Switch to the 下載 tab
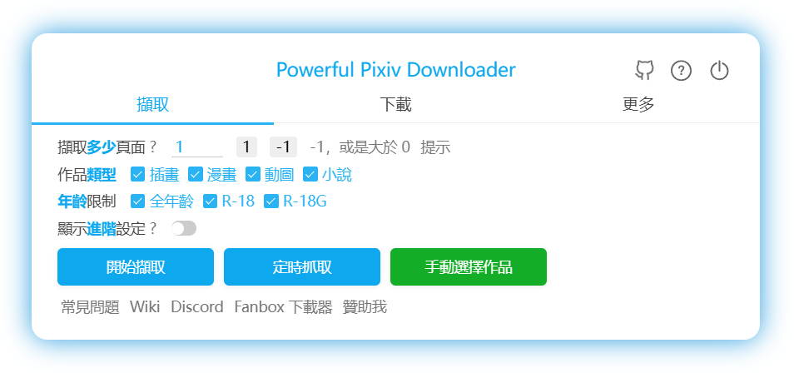The width and height of the screenshot is (794, 378). click(x=395, y=105)
